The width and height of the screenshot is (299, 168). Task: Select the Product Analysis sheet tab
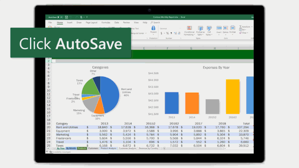[x=108, y=148]
